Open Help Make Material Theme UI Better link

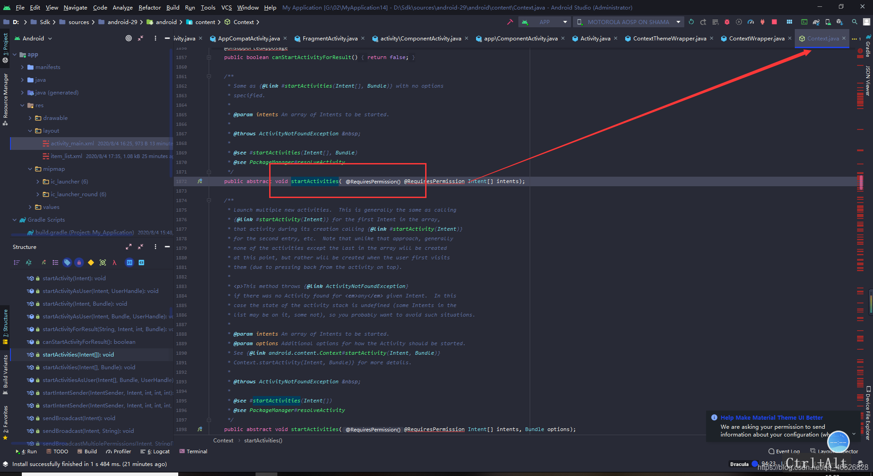click(771, 417)
